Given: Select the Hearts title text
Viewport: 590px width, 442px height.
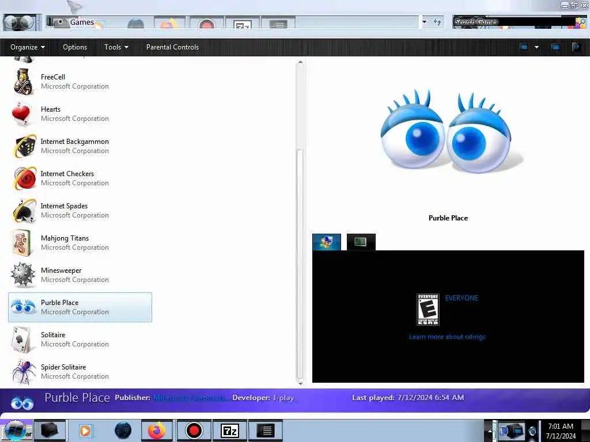Looking at the screenshot, I should [x=51, y=109].
